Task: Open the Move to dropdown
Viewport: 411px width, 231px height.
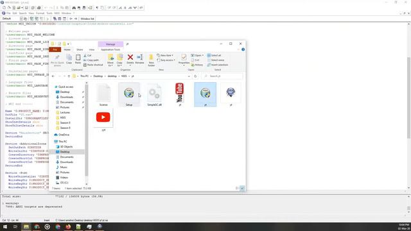Action: [110, 60]
